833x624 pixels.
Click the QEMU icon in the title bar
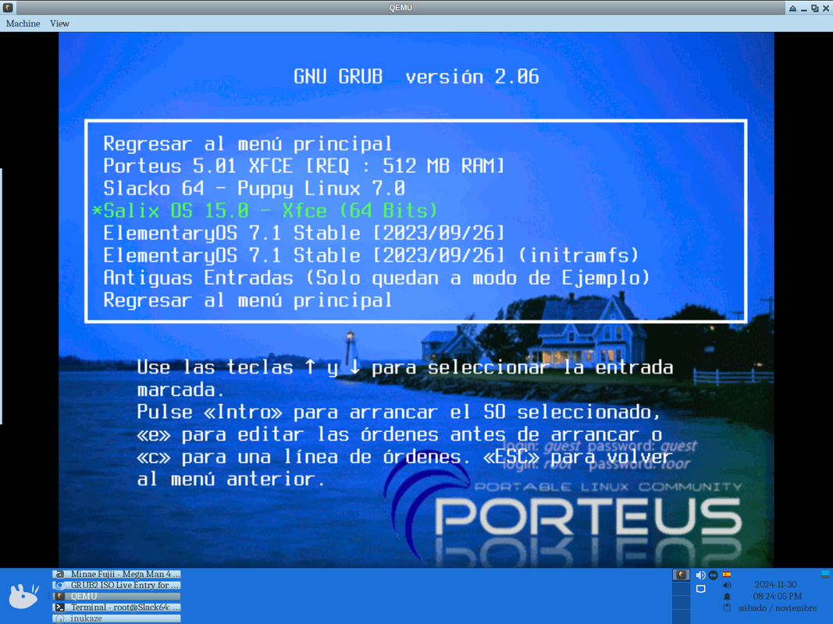[8, 8]
